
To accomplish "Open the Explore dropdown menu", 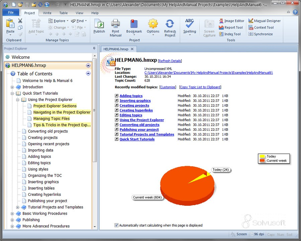I will (58, 21).
